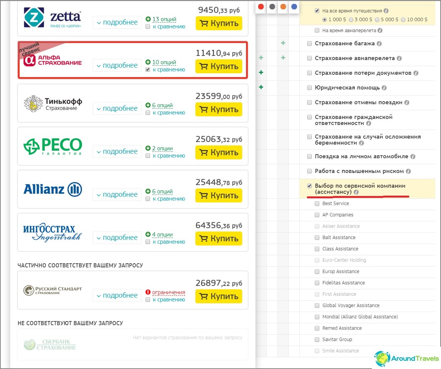Viewport: 441px width, 369px height.
Task: Open Ингосстрах 4 опции list
Action: (162, 235)
